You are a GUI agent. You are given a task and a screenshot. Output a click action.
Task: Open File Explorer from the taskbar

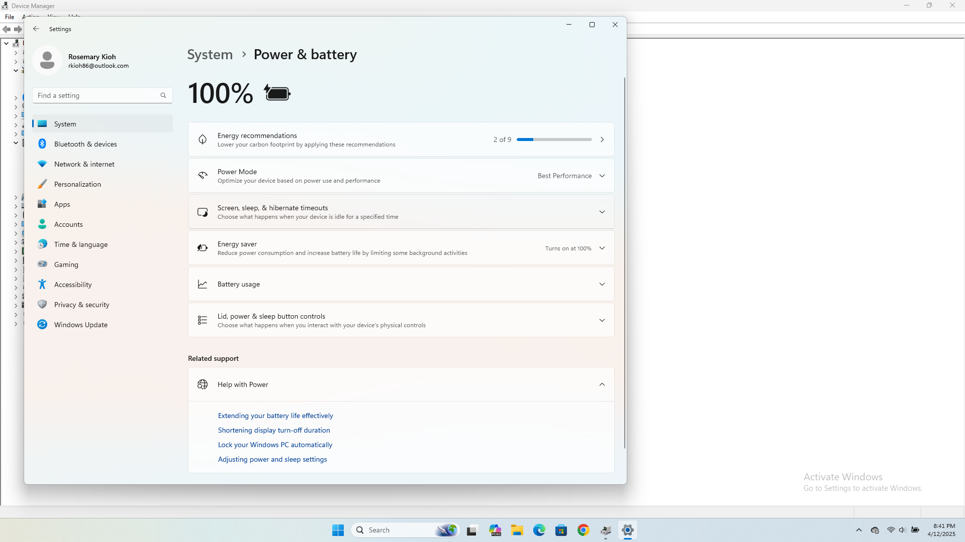click(x=517, y=530)
